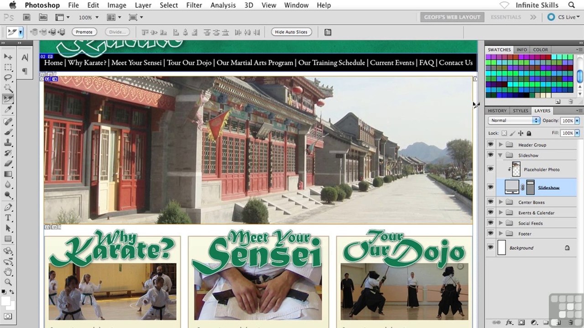The image size is (584, 328).
Task: Click the Add layer mask icon
Action: coord(521,323)
